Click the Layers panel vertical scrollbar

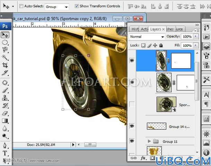[x=197, y=81]
